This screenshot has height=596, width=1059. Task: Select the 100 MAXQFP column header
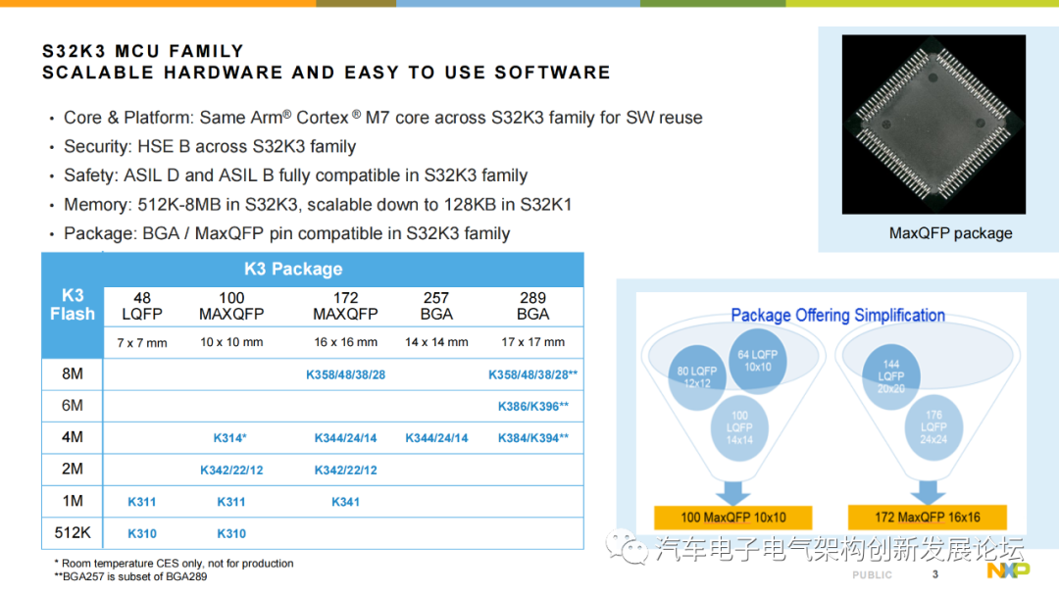231,306
